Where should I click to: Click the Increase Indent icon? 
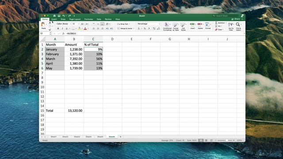click(111, 28)
